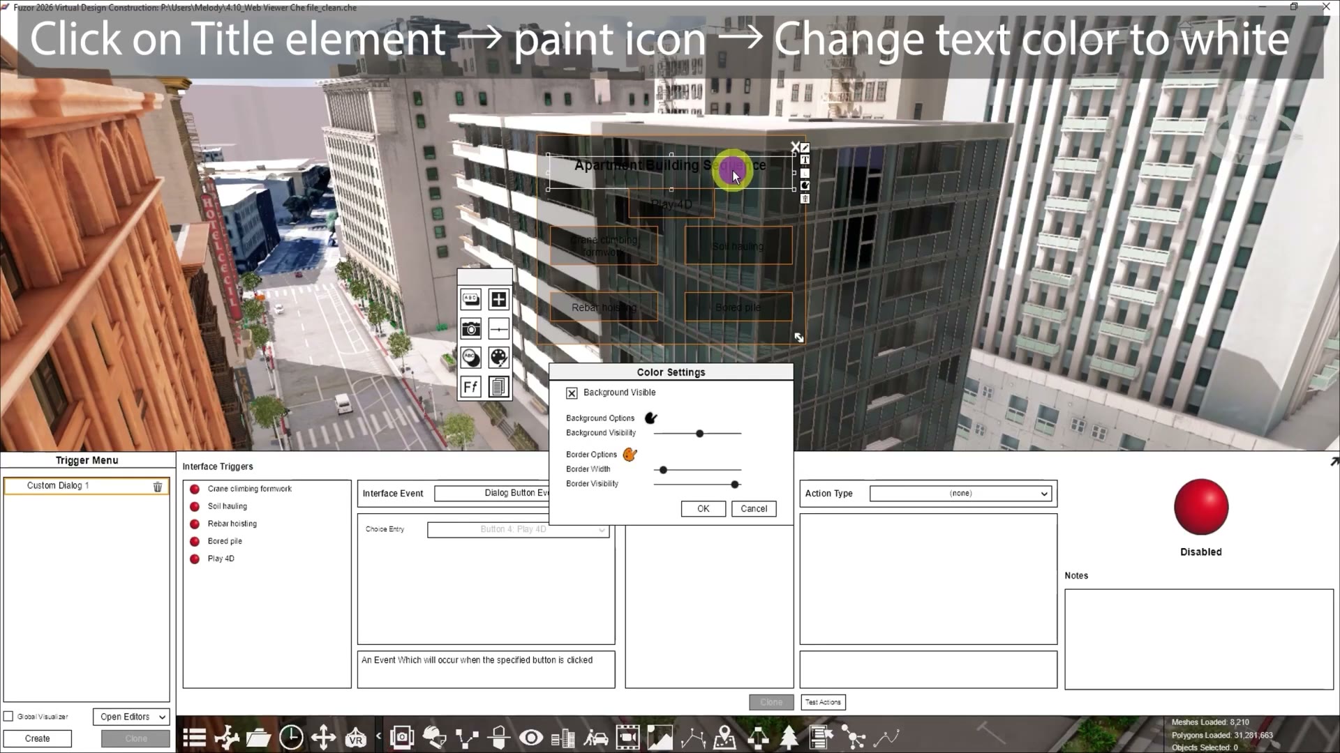Open Border Options color picker
The image size is (1340, 753).
[630, 455]
